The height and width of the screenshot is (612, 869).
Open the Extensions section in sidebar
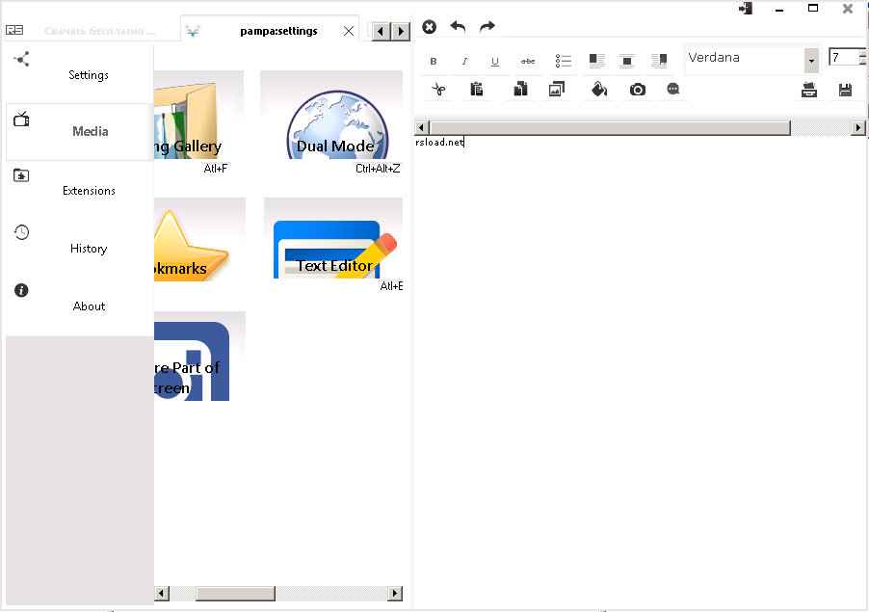click(80, 190)
